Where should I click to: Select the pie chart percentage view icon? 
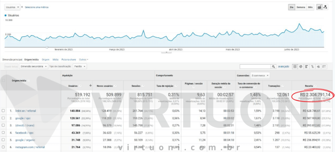(301, 67)
